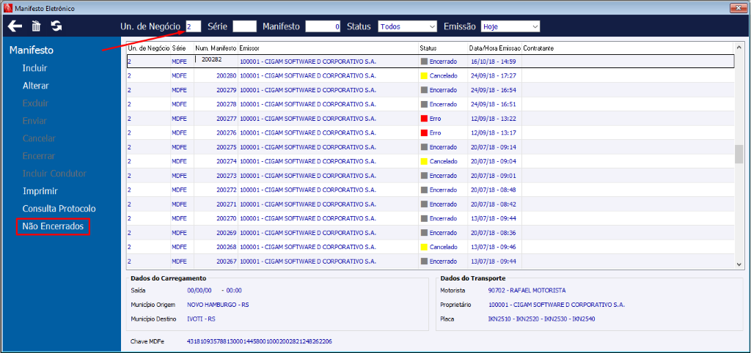The image size is (751, 353).
Task: Select manifest number 200269 row
Action: click(430, 233)
